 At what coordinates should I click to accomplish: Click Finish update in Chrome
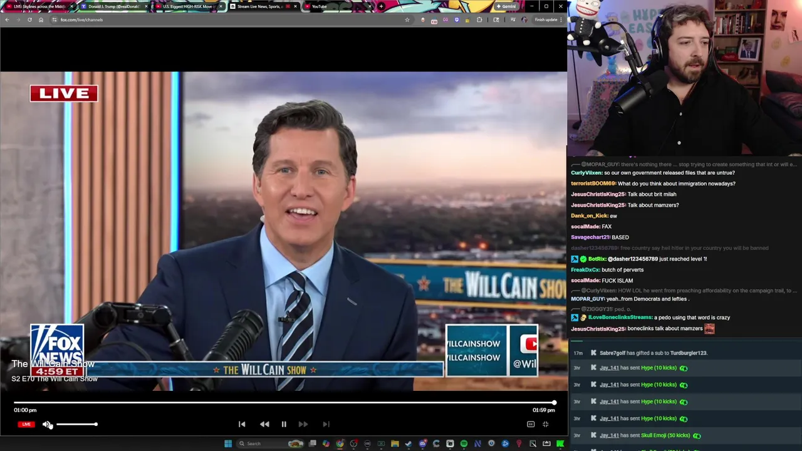pyautogui.click(x=548, y=19)
